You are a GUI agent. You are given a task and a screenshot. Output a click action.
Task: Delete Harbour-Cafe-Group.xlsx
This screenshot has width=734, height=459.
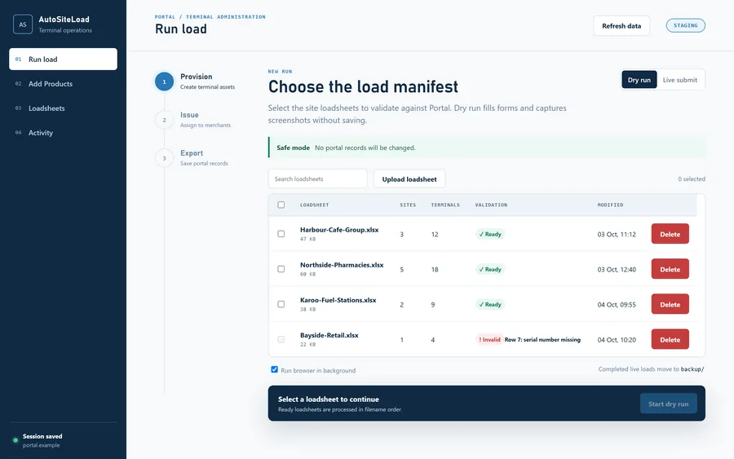pos(670,234)
